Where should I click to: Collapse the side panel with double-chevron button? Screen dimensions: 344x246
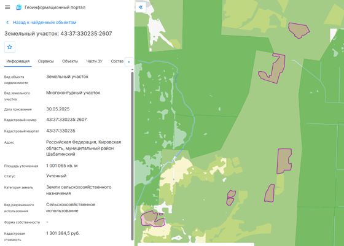pyautogui.click(x=141, y=7)
